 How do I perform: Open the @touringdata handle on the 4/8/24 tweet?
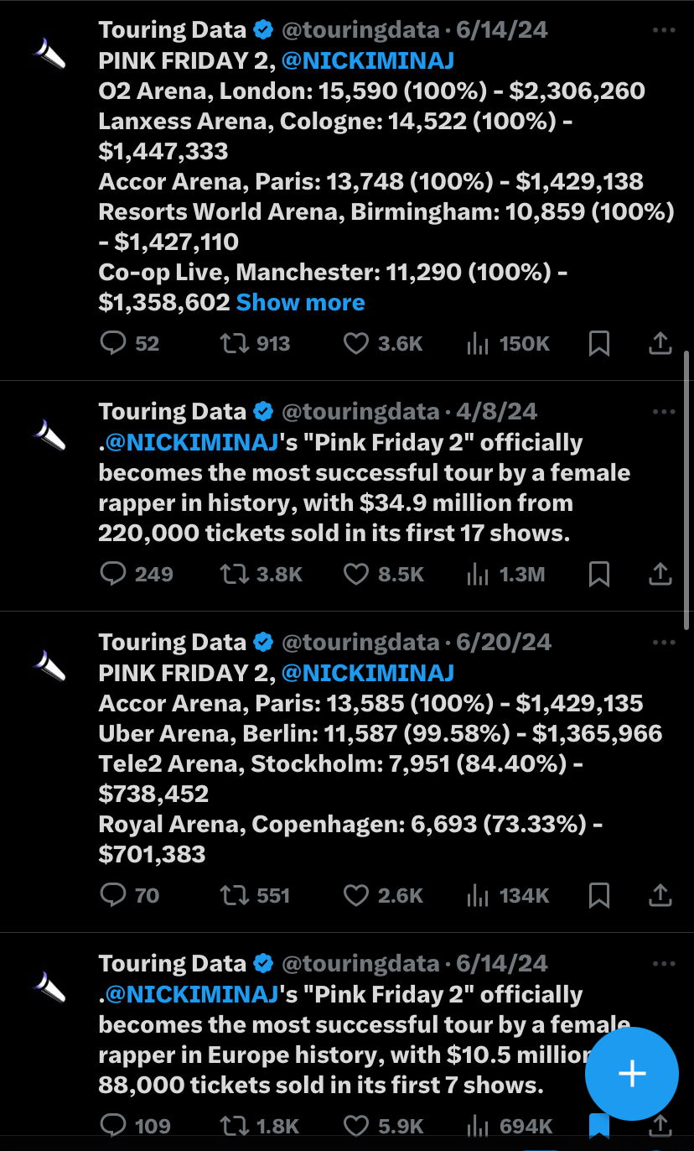360,412
